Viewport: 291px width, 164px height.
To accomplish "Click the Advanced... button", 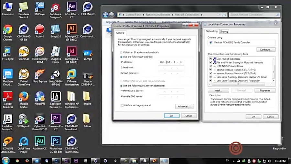I will point(184,106).
